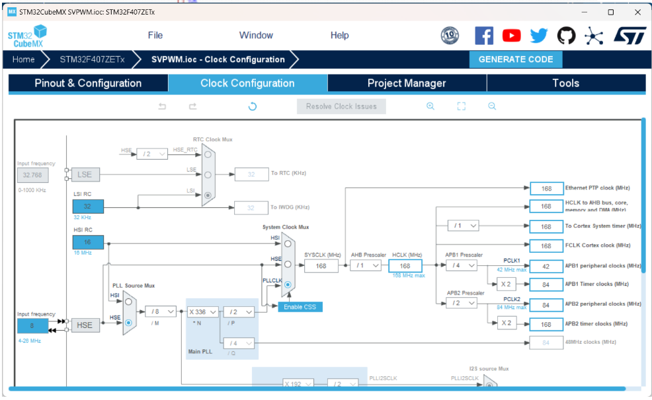Click Ethernet PTP clock value 168
This screenshot has width=652, height=400.
(546, 188)
